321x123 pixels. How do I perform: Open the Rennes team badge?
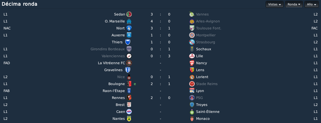tap(129, 98)
